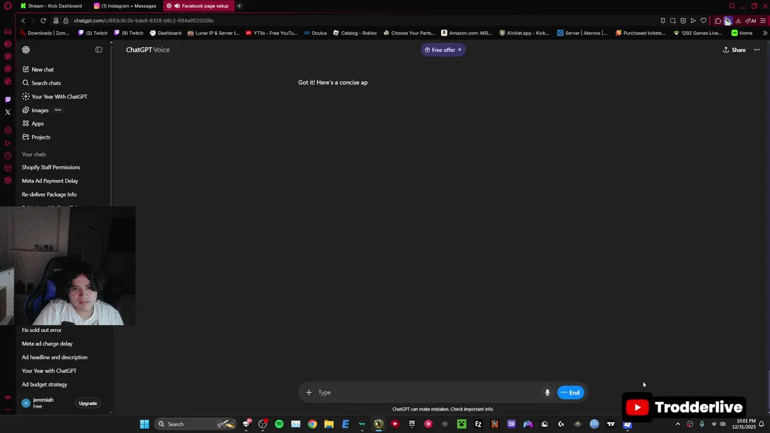Click the Upgrade plan button
The height and width of the screenshot is (433, 770).
click(x=88, y=404)
